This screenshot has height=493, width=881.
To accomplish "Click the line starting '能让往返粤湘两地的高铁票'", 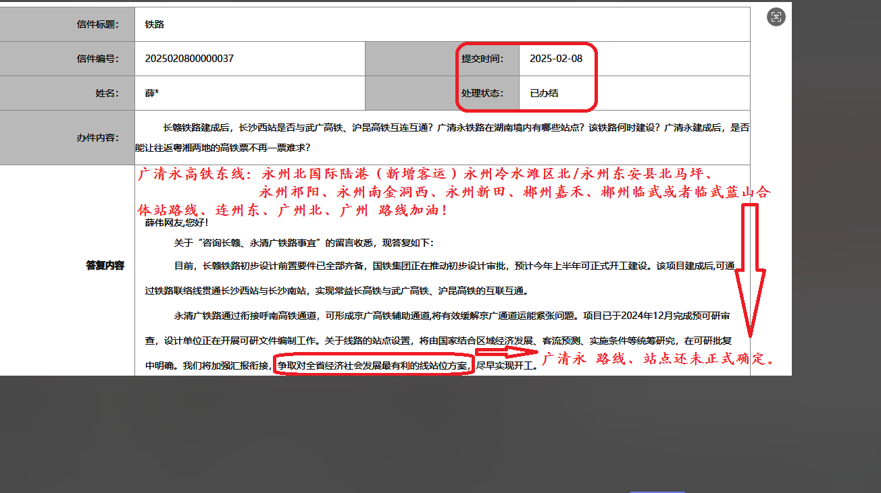I will (x=222, y=148).
